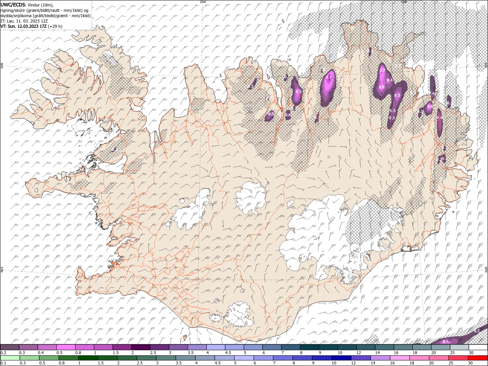This screenshot has width=488, height=366.
Task: Pick the rain row swatch labeled 9
Action: point(322,358)
